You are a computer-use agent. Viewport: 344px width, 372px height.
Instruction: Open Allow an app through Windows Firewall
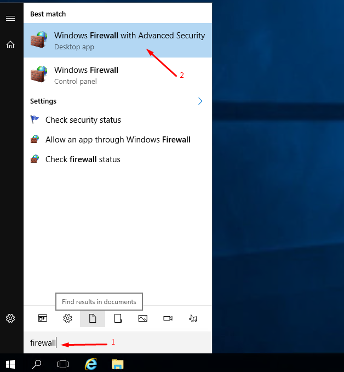[x=118, y=140]
